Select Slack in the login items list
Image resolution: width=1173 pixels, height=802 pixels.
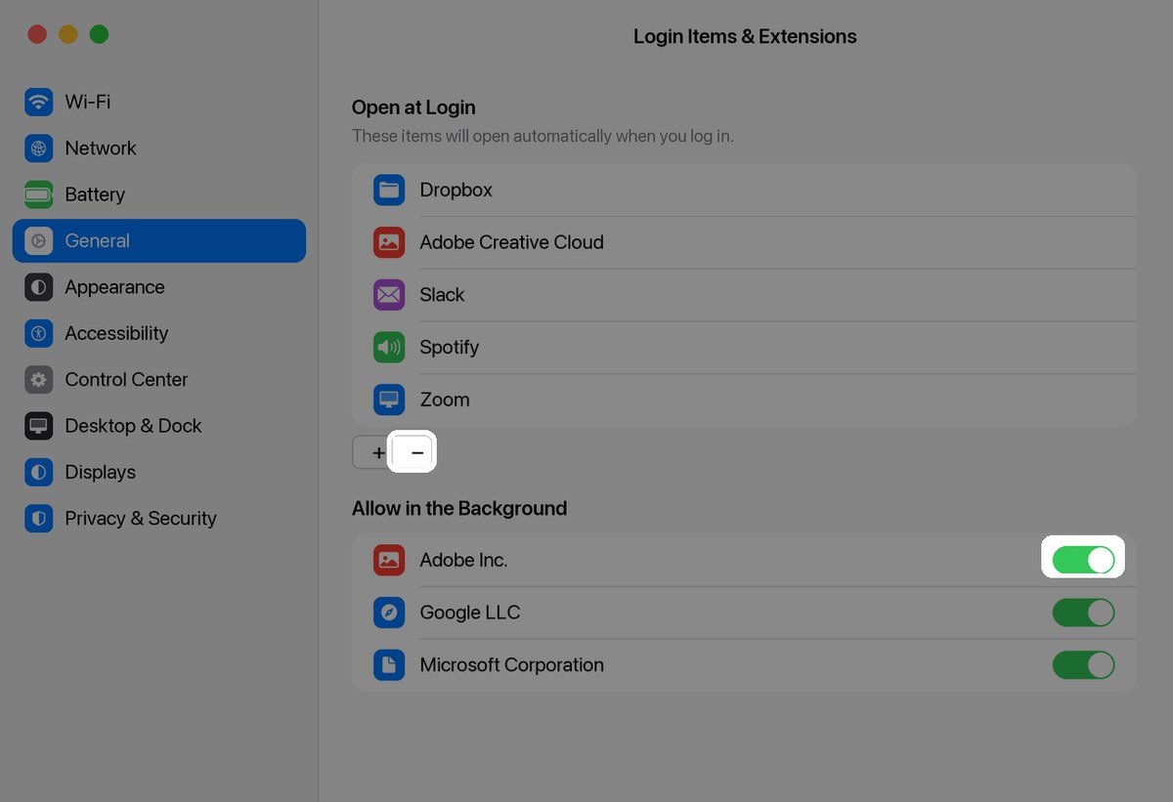(x=744, y=294)
